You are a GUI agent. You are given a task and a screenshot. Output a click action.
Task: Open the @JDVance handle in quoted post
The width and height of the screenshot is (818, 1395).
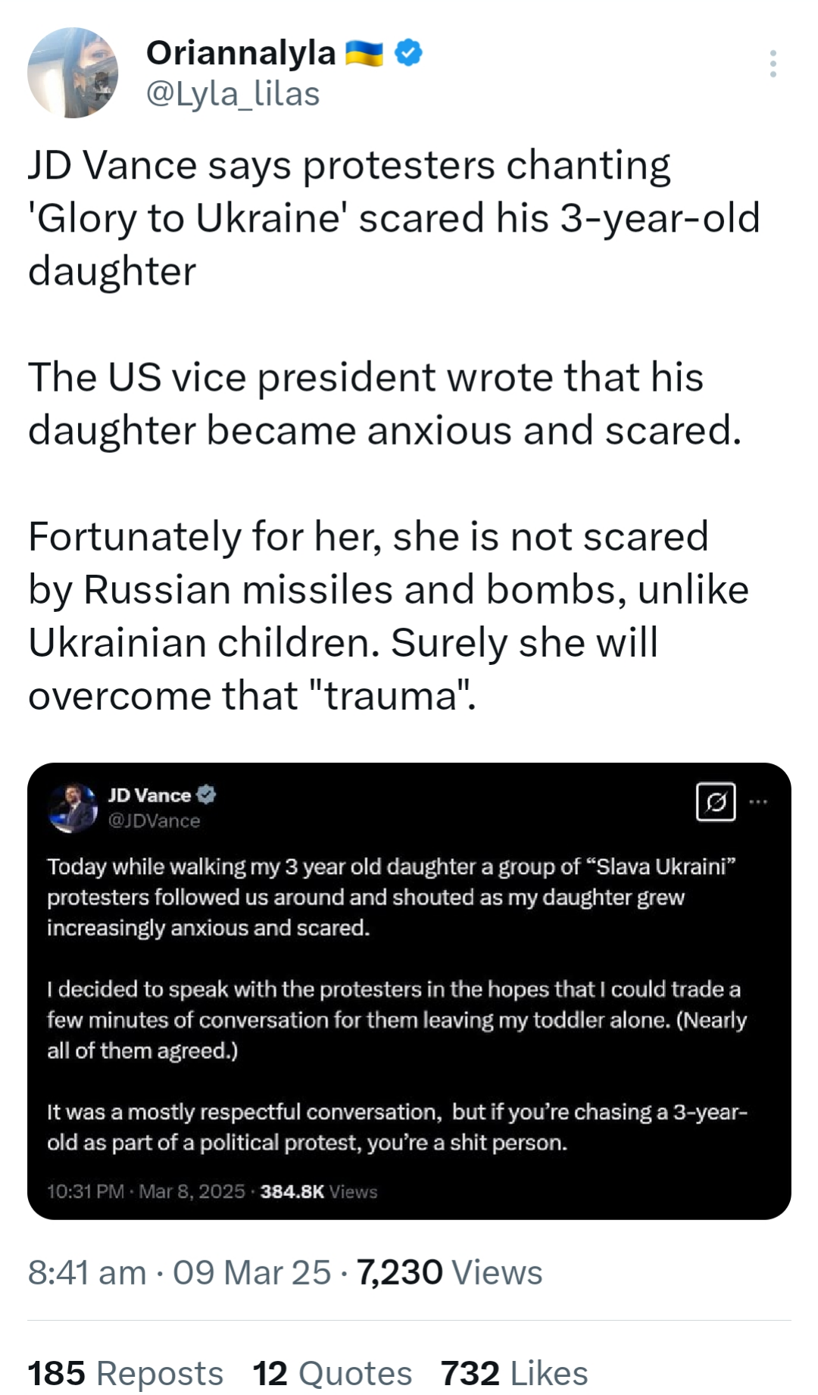point(155,821)
